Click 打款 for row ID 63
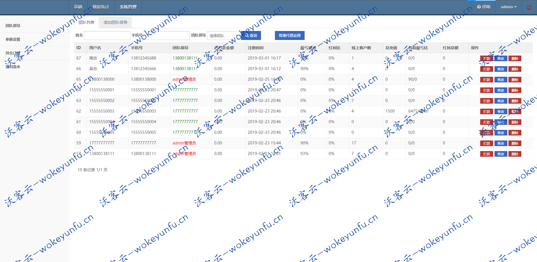Viewport: 537px width, 262px height. 487,101
